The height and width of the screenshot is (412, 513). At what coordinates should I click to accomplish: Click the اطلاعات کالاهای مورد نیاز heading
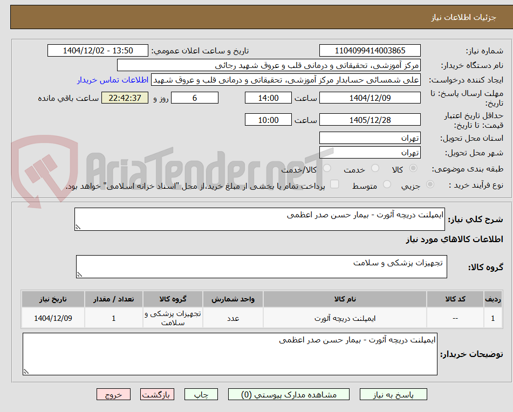click(454, 239)
